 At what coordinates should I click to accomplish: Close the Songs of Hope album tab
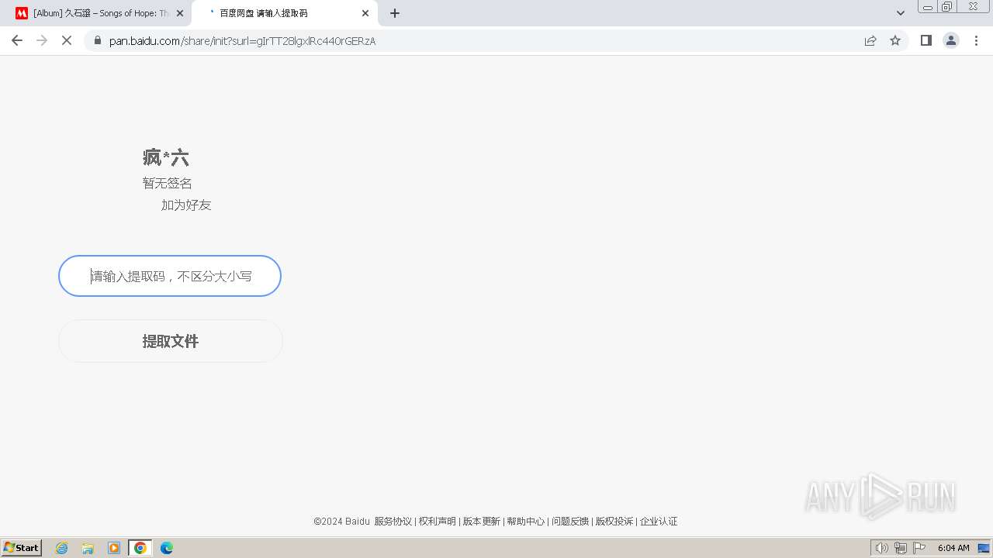click(180, 13)
